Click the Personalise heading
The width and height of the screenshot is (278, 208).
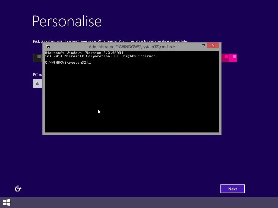pyautogui.click(x=67, y=21)
